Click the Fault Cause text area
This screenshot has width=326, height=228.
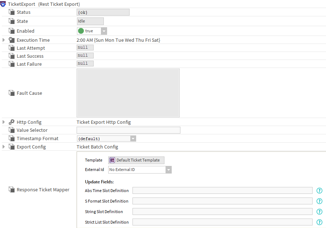tap(128, 93)
